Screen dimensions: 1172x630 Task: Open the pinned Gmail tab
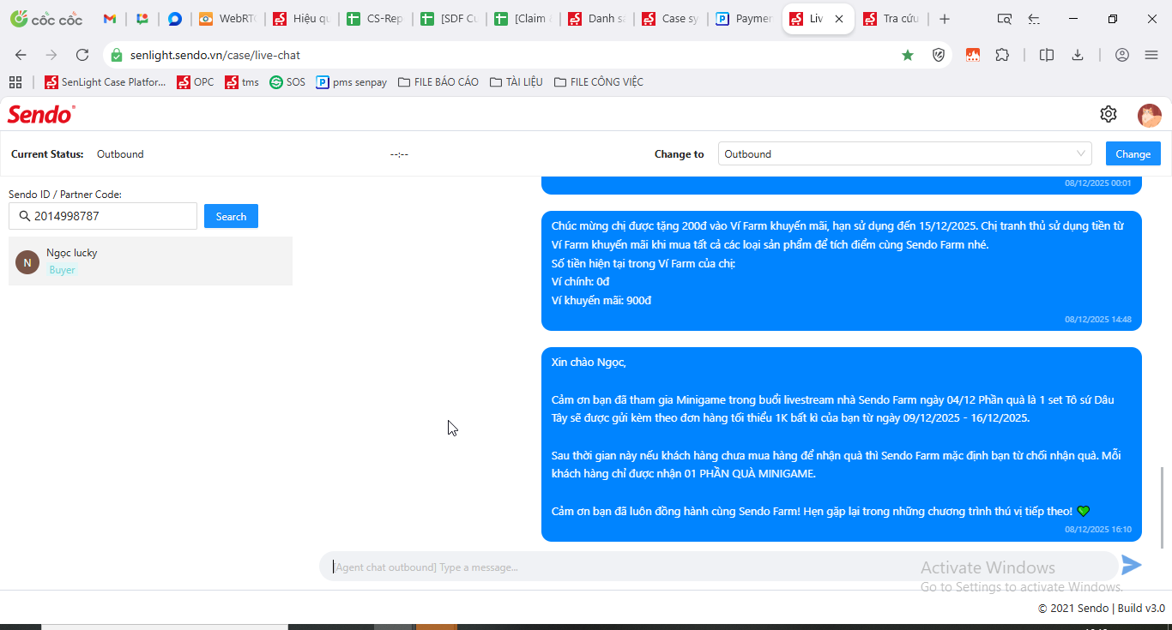[x=110, y=19]
